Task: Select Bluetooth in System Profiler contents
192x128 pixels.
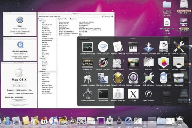Action: pyautogui.click(x=45, y=27)
